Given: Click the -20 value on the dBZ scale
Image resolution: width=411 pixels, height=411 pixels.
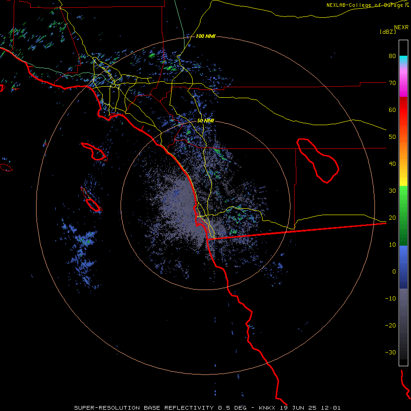Looking at the screenshot, I should point(390,326).
